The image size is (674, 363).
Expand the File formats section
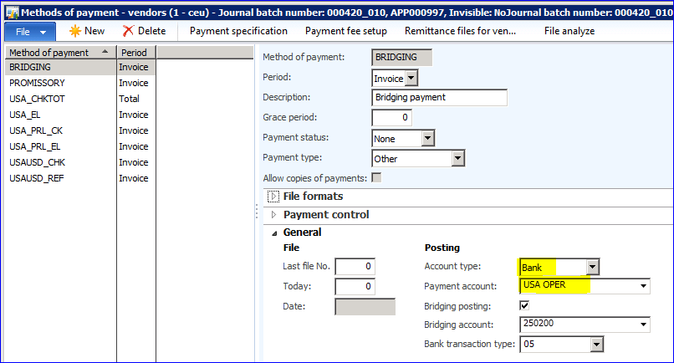click(x=273, y=197)
